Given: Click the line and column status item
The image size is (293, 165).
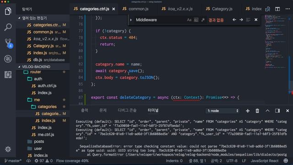Looking at the screenshot, I should click(197, 161).
